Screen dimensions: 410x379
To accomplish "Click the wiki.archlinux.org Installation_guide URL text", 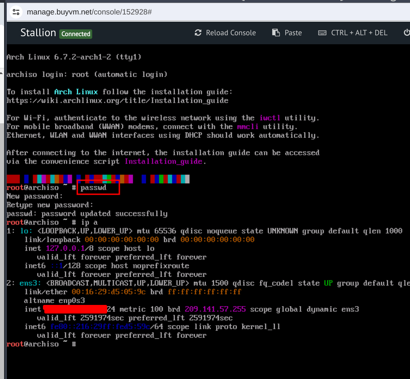I will (x=117, y=100).
